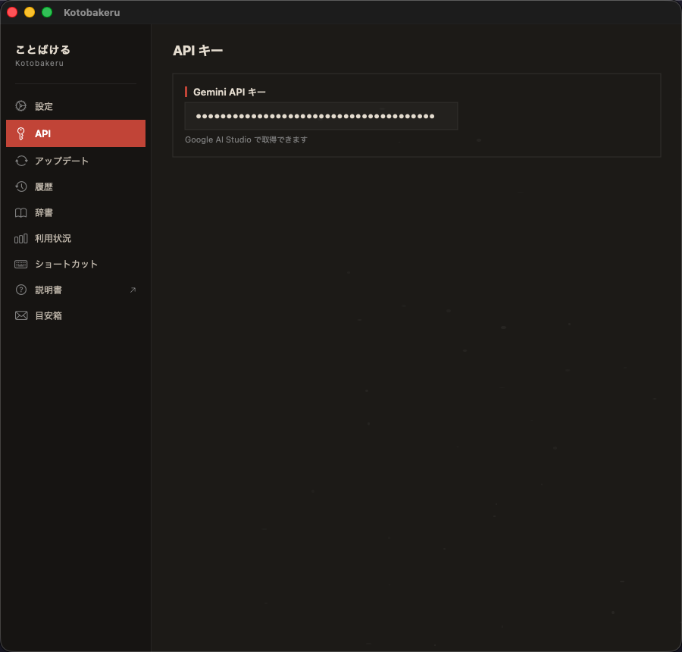The width and height of the screenshot is (682, 652).
Task: Click the gear icon beside 設定
Action: [x=21, y=106]
